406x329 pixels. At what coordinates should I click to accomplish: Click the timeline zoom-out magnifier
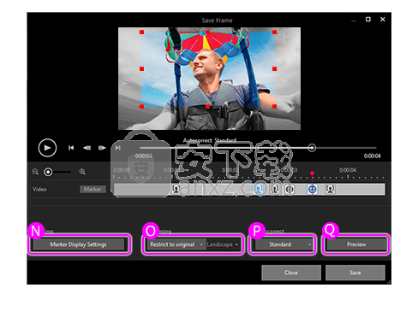35,172
